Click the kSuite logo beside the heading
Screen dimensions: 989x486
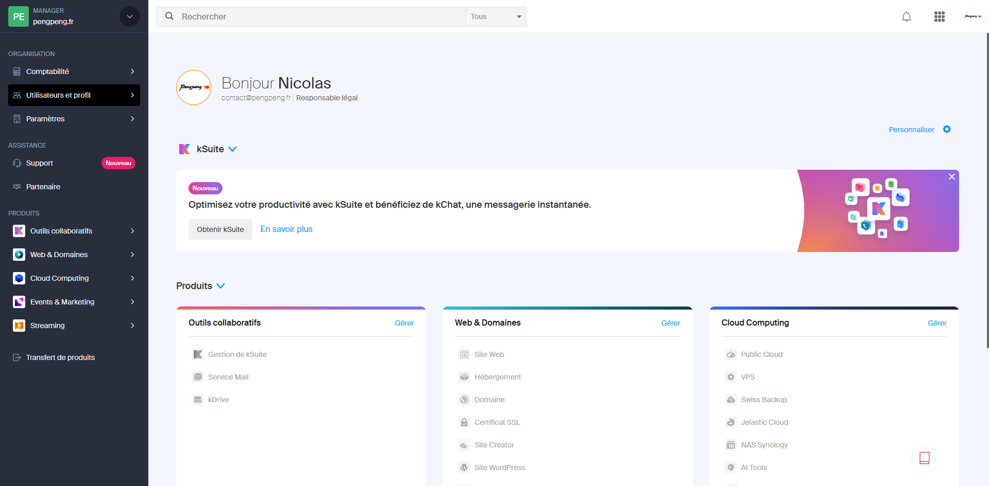pyautogui.click(x=184, y=149)
